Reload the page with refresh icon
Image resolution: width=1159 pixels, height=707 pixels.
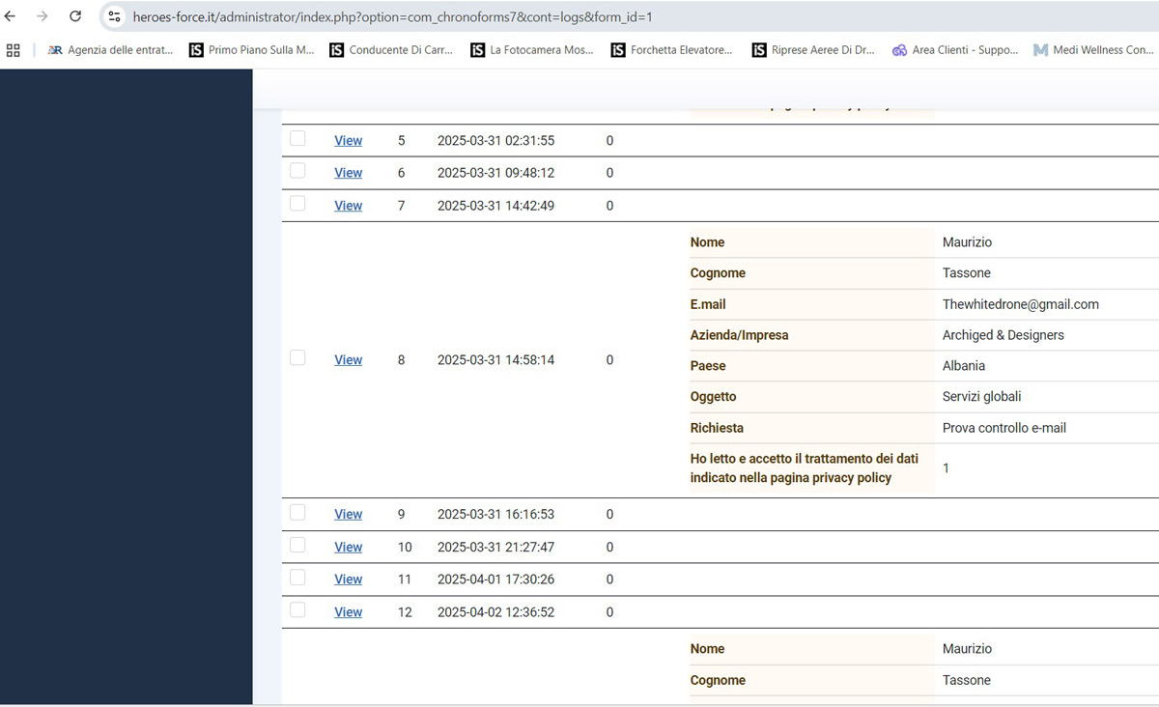point(75,16)
